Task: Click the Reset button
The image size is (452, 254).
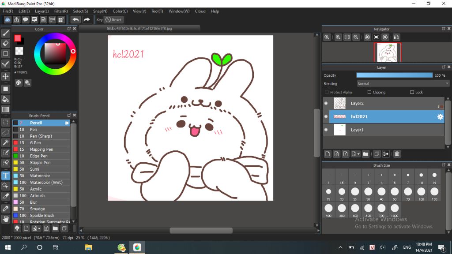Action: click(113, 19)
